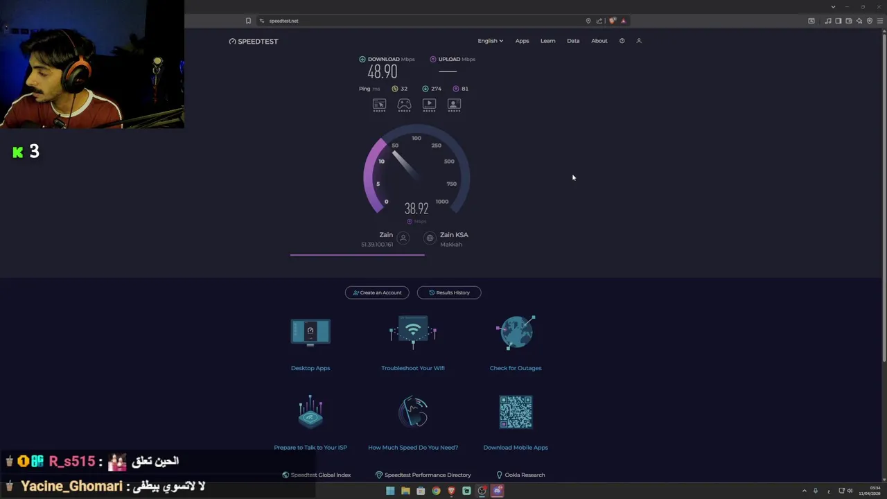887x499 pixels.
Task: Open How Much Speed Do You Need link
Action: (x=413, y=448)
